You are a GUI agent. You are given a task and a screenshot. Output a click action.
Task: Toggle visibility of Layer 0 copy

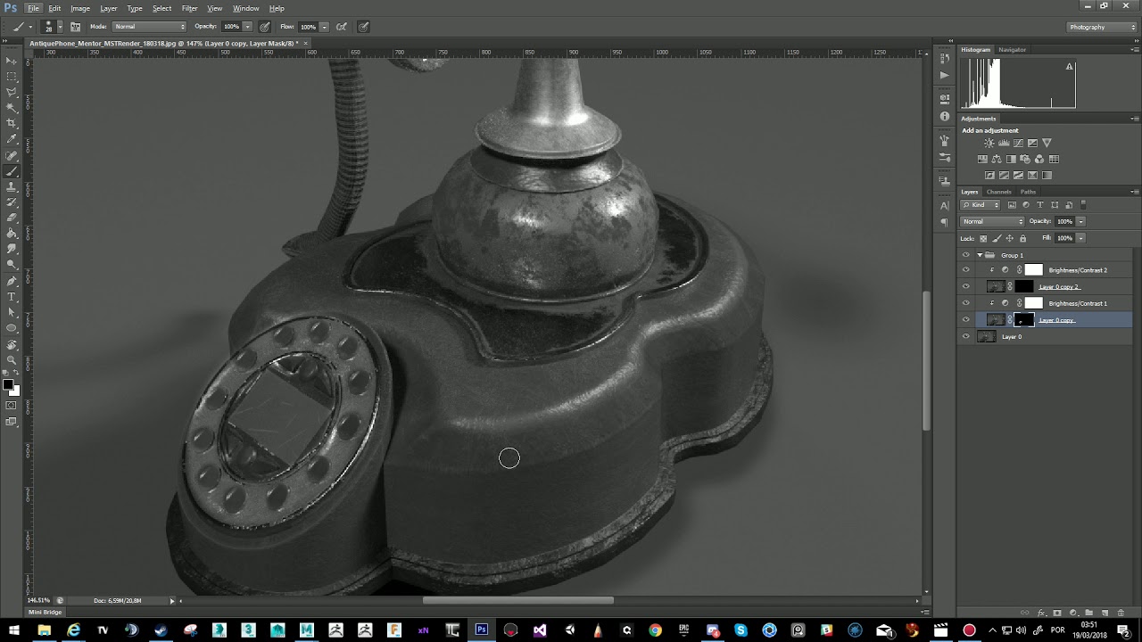point(965,319)
